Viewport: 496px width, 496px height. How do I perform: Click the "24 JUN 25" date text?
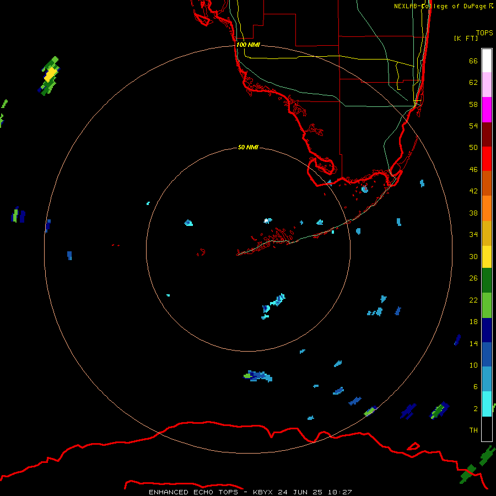click(x=300, y=492)
